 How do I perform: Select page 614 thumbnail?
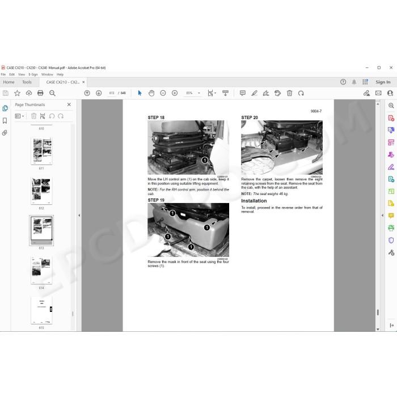[x=41, y=270]
